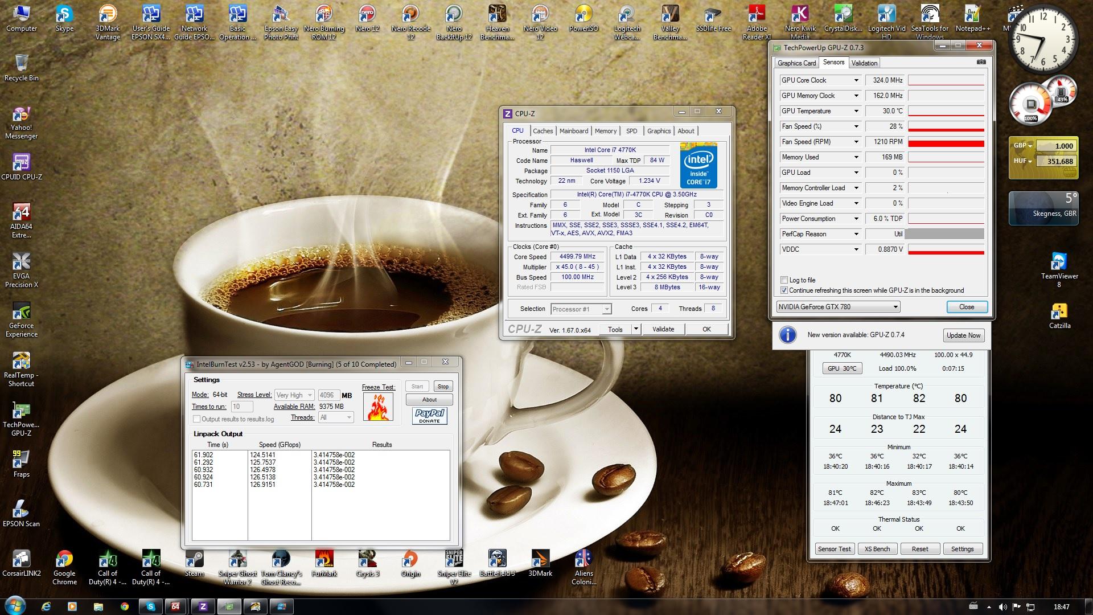Viewport: 1093px width, 615px height.
Task: Click GPU 30°C button in RealTemp
Action: click(x=842, y=368)
